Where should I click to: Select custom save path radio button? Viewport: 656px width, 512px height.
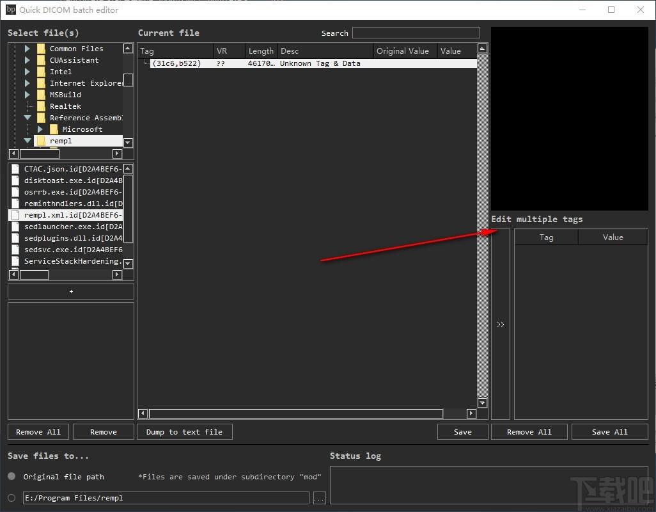pyautogui.click(x=12, y=498)
